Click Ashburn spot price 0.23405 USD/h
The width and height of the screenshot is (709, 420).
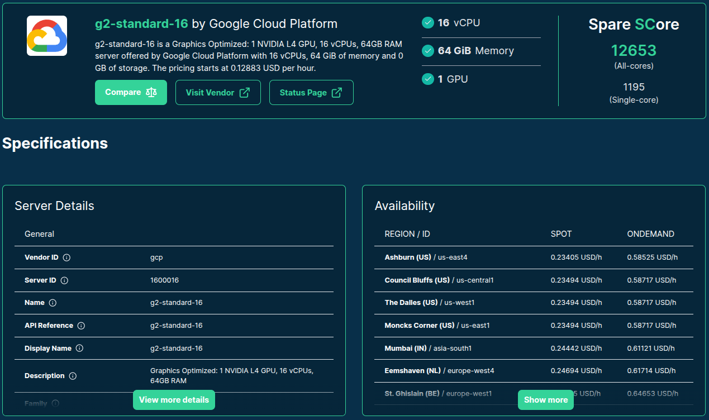point(576,257)
